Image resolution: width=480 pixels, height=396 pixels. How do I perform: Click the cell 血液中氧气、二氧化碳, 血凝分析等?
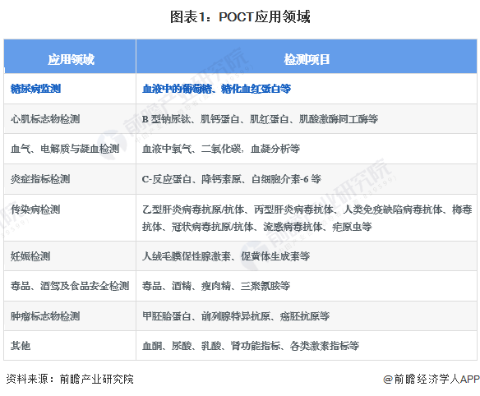(x=307, y=149)
